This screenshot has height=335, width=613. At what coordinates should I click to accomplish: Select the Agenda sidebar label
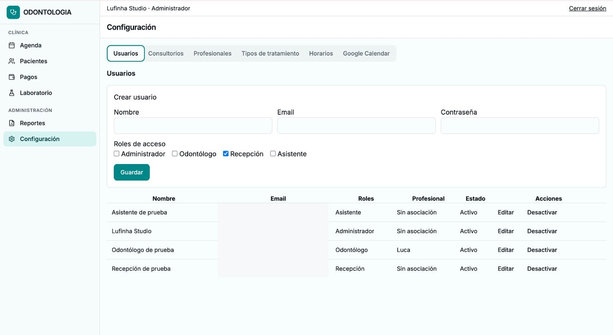click(31, 45)
